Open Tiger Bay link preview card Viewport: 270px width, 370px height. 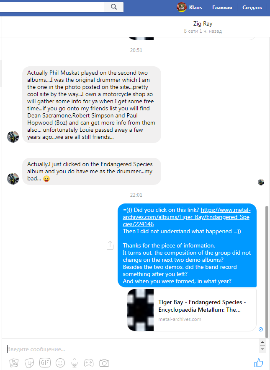pyautogui.click(x=192, y=310)
